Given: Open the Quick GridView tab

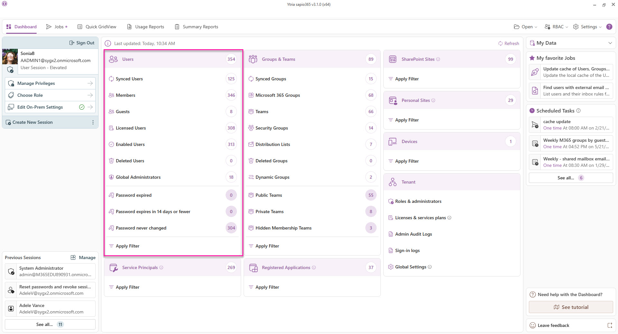Looking at the screenshot, I should 97,27.
